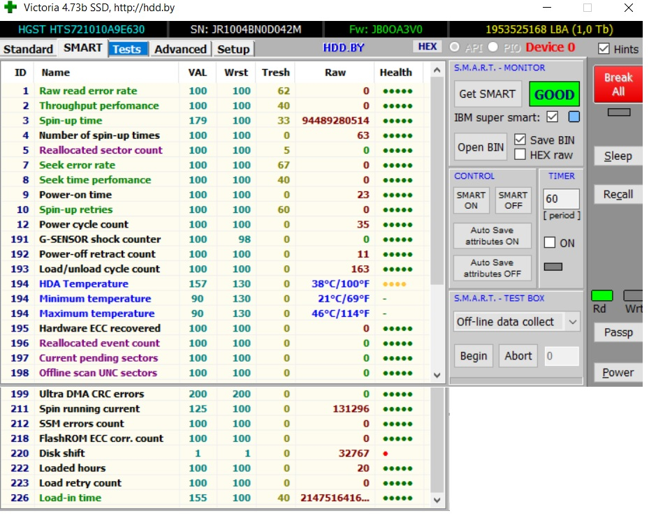Click the Open BIN button
Image resolution: width=649 pixels, height=518 pixels.
click(x=481, y=147)
